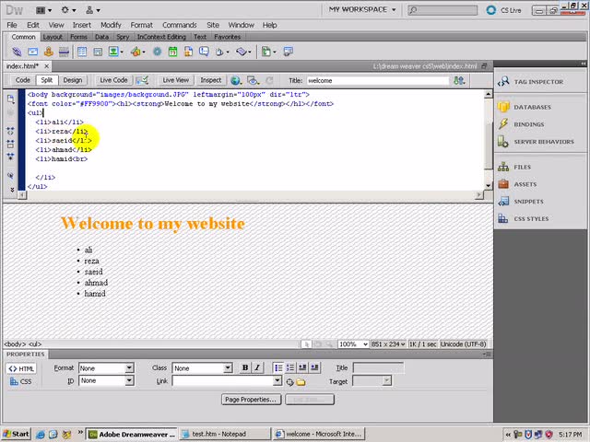590x442 pixels.
Task: Click in the document Title field
Action: click(x=378, y=80)
